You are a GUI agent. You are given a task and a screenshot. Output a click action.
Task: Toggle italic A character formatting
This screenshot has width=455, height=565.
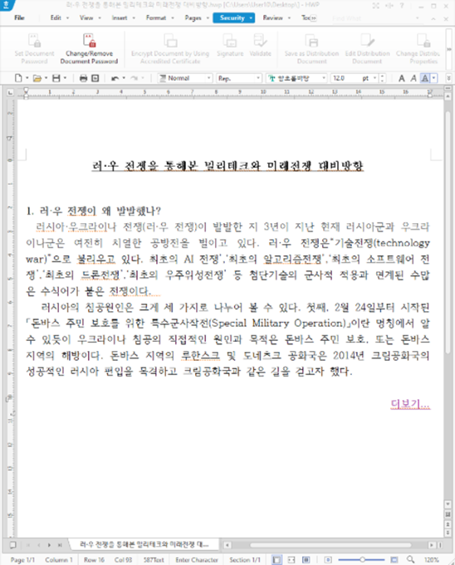pos(413,78)
